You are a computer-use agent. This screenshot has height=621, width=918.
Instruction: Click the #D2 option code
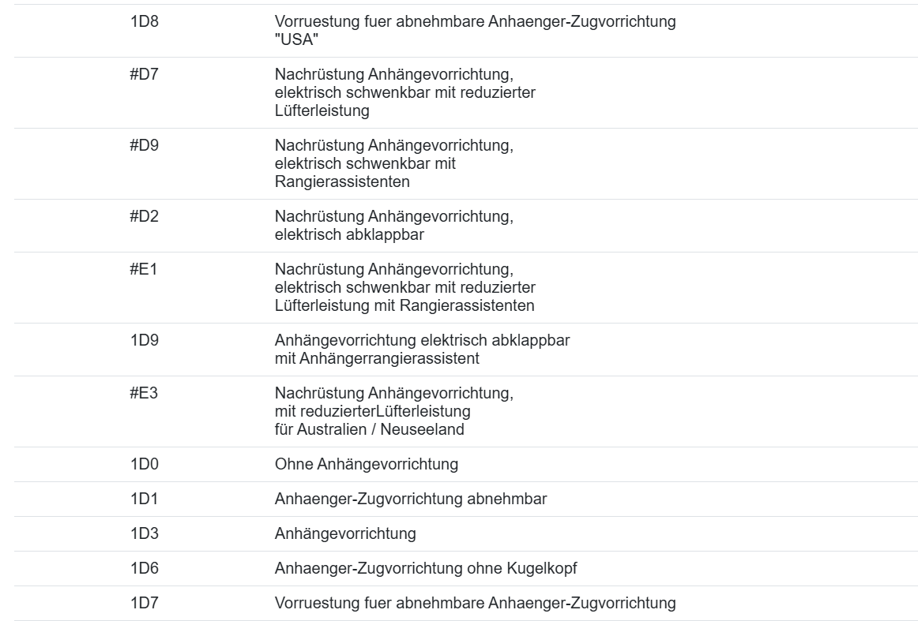pos(144,216)
